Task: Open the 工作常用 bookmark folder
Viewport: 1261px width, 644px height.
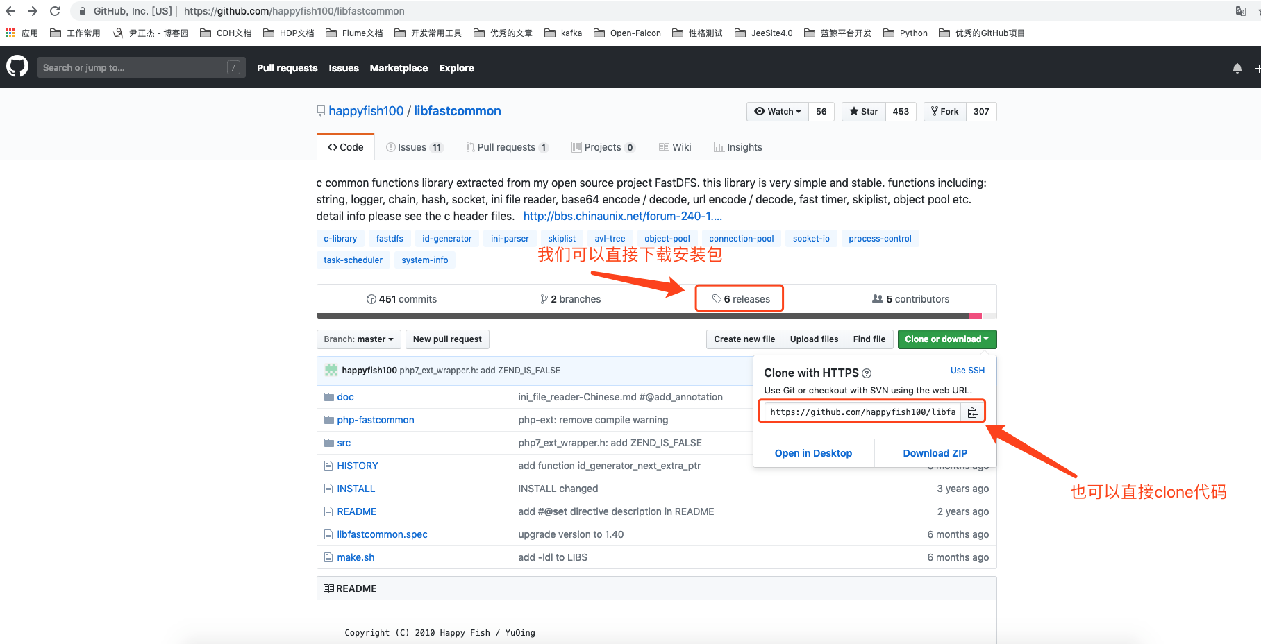Action: pos(75,33)
